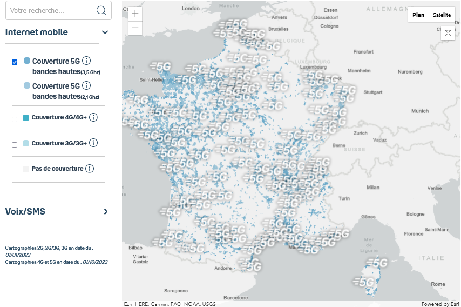Click info icon beside Pas de couverture

(90, 169)
